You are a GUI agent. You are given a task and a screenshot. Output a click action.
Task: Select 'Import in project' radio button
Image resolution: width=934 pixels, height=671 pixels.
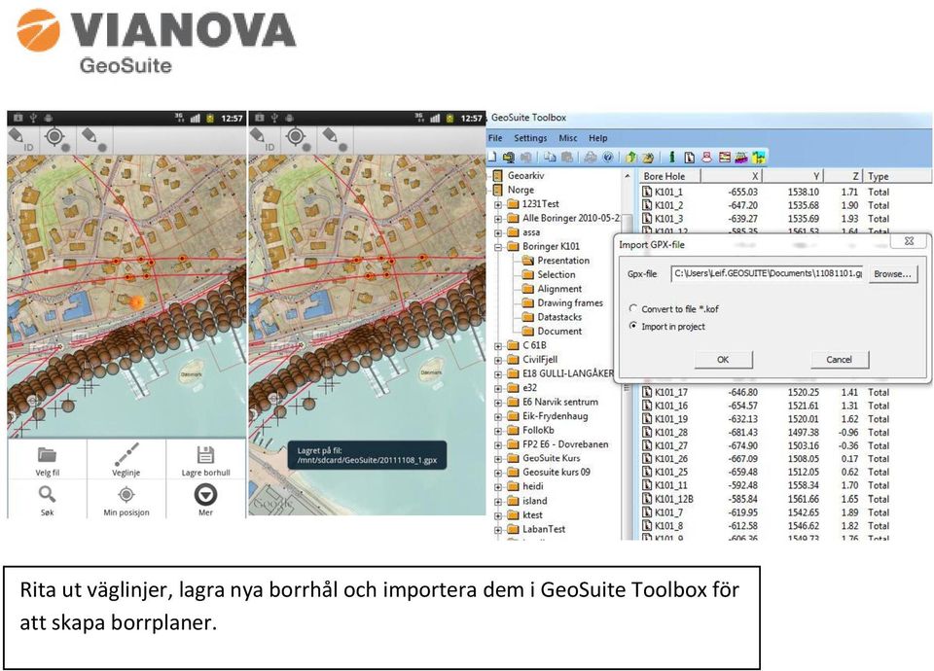click(x=633, y=326)
